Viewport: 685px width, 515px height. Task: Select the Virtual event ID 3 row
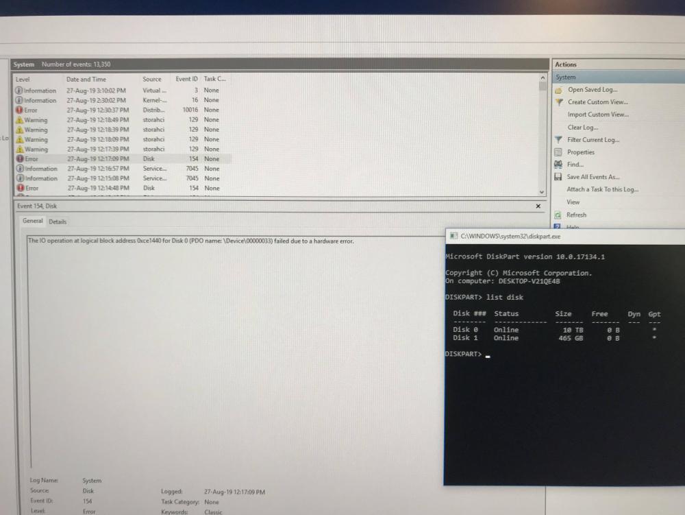123,91
